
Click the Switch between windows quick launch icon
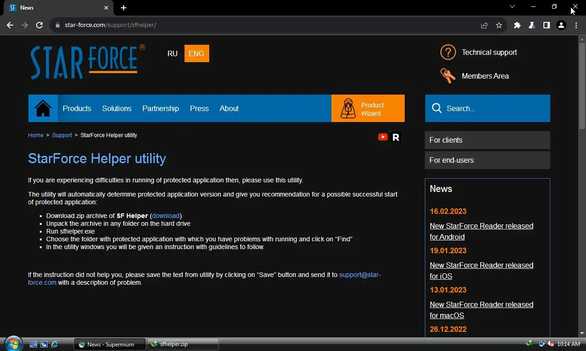click(x=44, y=344)
